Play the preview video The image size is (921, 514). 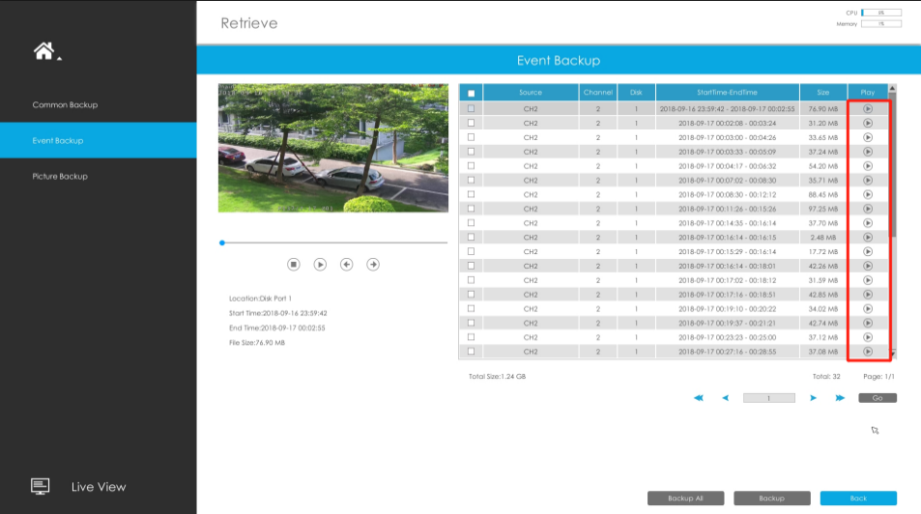pos(320,265)
